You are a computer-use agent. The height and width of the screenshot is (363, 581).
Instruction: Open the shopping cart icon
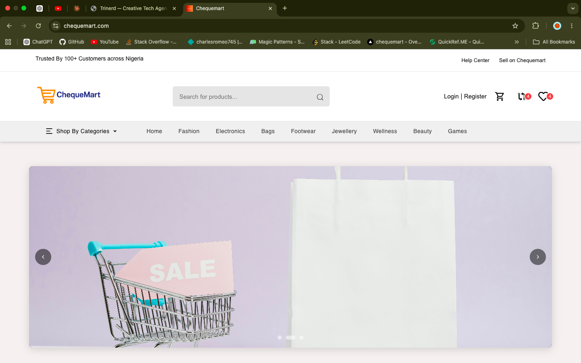point(499,96)
